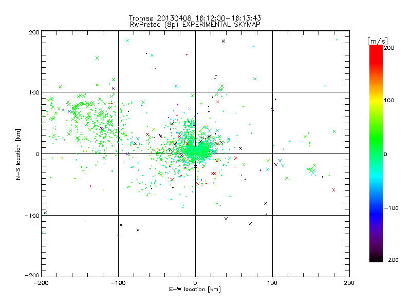This screenshot has width=411, height=308.
Task: Click the title text 'Tromsø 20130408 16:12:00-16:13:43'
Action: pyautogui.click(x=195, y=18)
